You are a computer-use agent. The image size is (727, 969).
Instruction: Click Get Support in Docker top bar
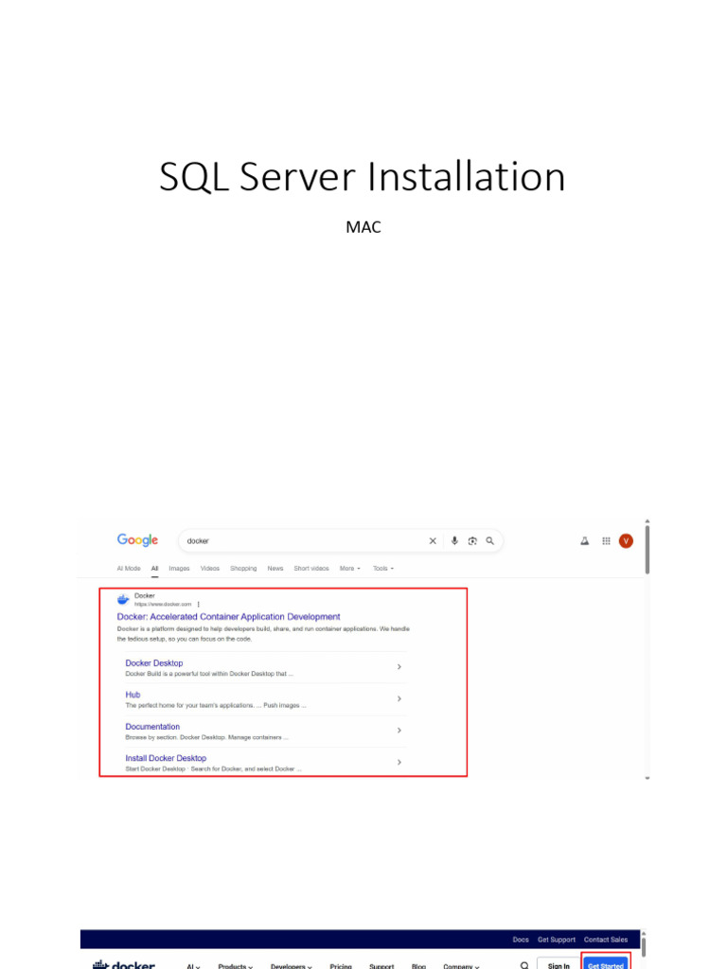557,940
